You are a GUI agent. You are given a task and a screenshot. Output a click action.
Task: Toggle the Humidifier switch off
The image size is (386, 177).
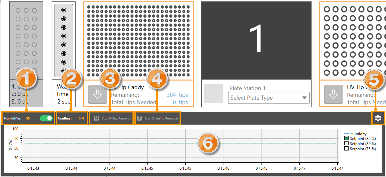click(x=46, y=118)
